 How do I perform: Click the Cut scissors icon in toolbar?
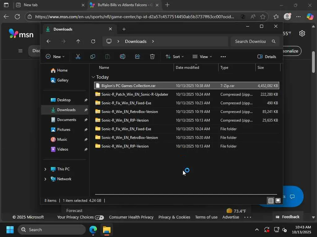tap(78, 56)
